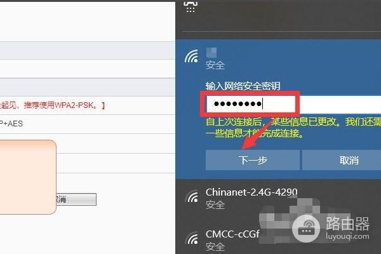The height and width of the screenshot is (254, 381).
Task: Click 安全 label under Chinanet-2.4G-4290
Action: click(215, 205)
